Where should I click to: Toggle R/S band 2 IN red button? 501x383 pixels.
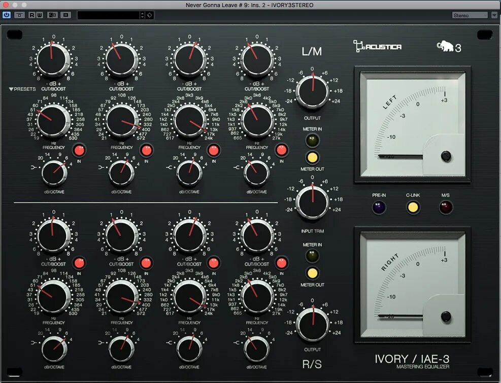click(146, 263)
